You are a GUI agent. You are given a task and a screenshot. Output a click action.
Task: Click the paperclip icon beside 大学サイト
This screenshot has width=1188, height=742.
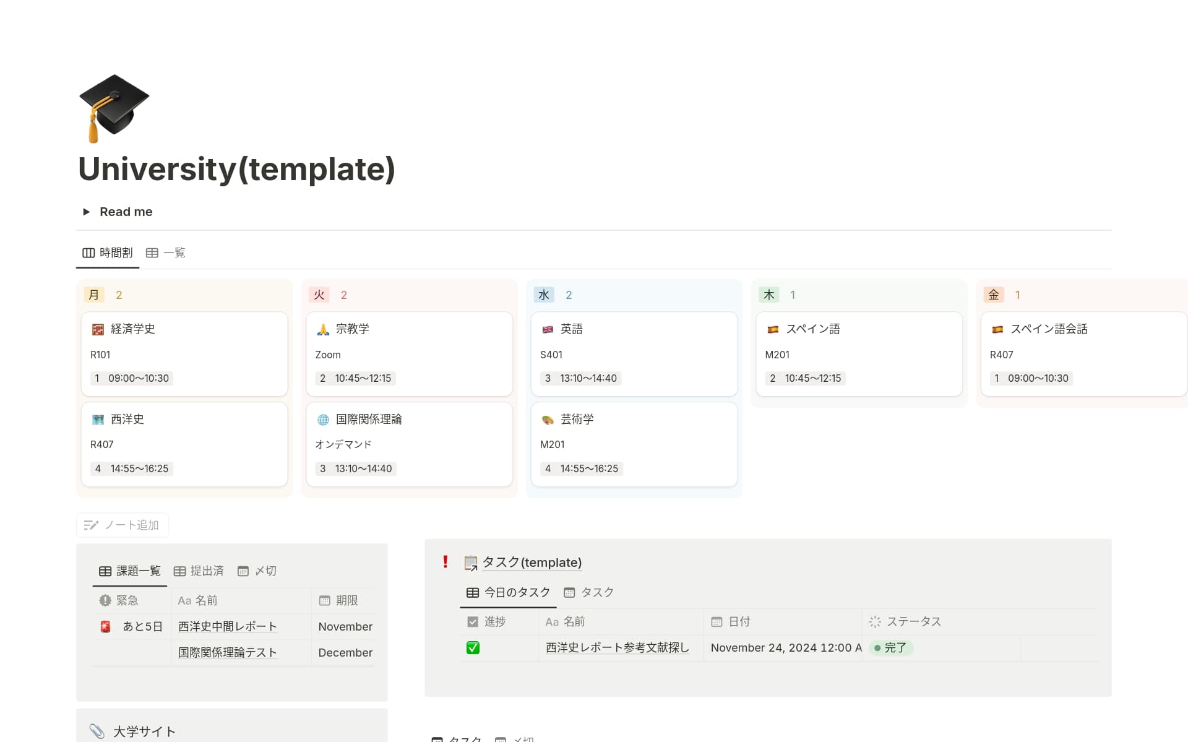click(97, 731)
